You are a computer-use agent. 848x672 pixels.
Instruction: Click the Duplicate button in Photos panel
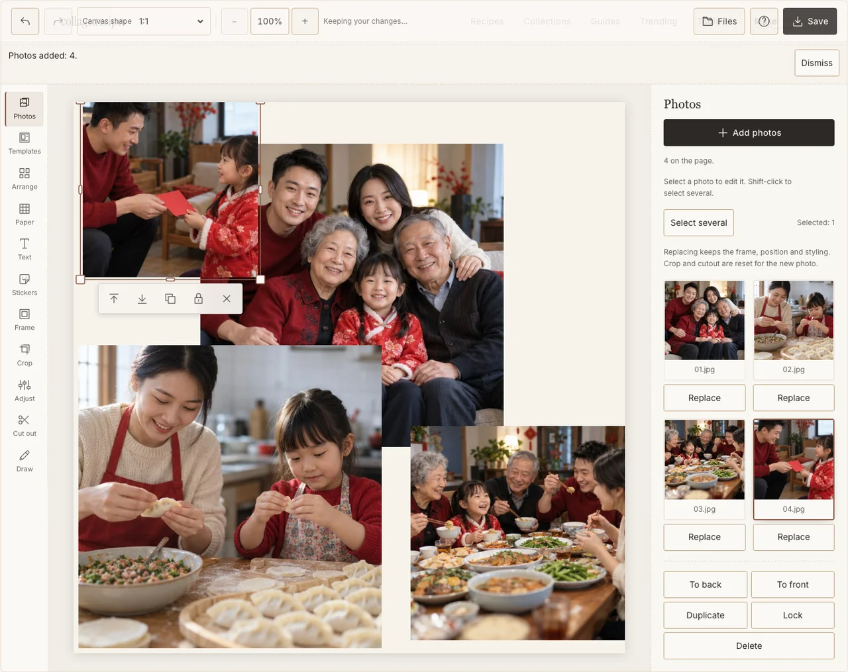tap(706, 615)
